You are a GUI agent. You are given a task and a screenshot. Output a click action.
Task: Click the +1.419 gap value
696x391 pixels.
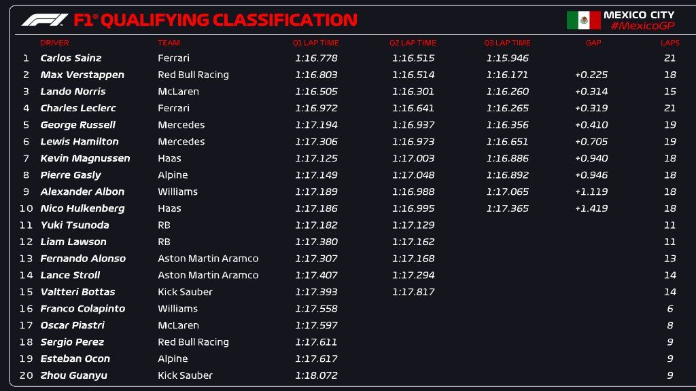(591, 208)
